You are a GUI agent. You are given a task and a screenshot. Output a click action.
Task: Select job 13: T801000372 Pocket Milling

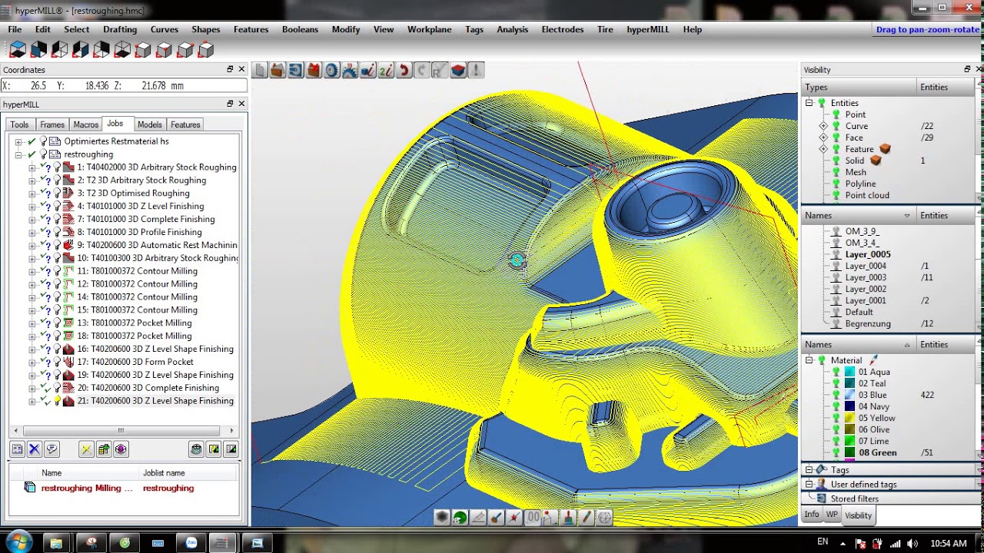[x=134, y=323]
